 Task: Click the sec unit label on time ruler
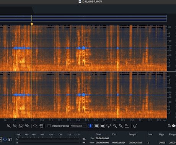(165, 120)
